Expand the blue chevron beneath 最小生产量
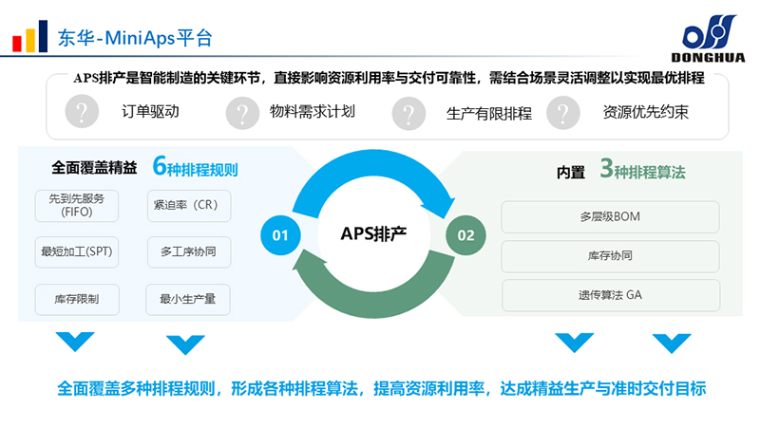 186,343
